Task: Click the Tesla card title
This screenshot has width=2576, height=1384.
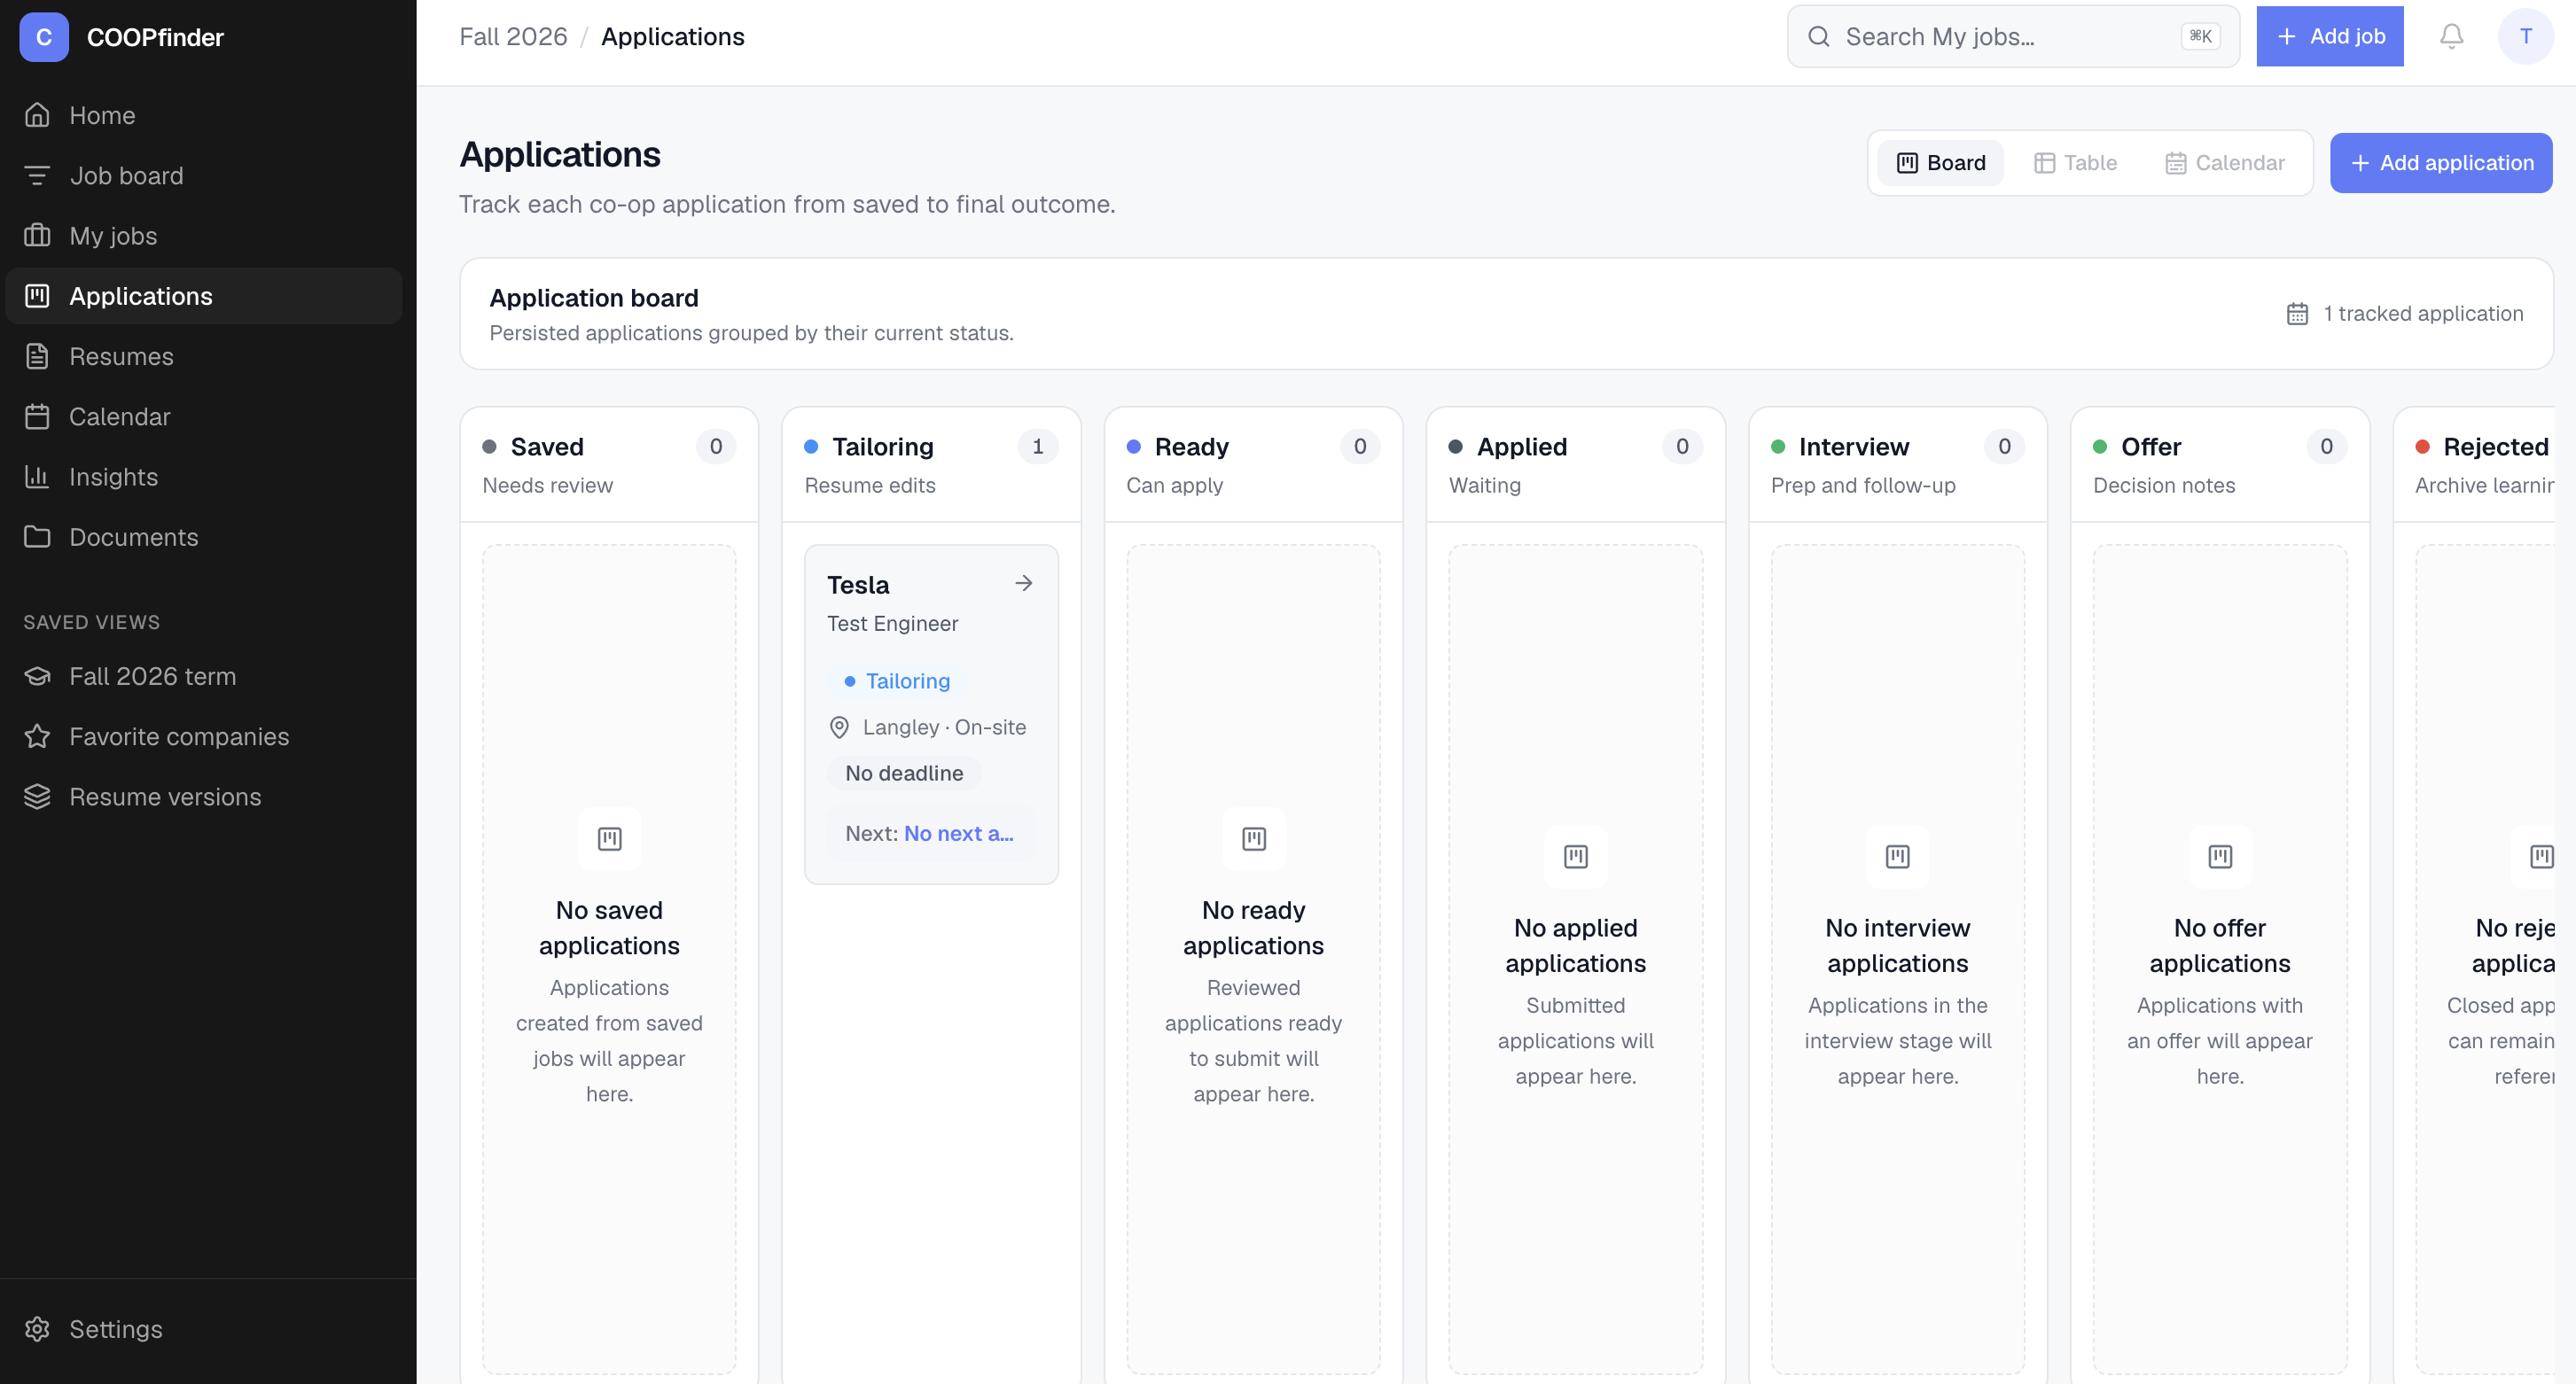Action: coord(858,585)
